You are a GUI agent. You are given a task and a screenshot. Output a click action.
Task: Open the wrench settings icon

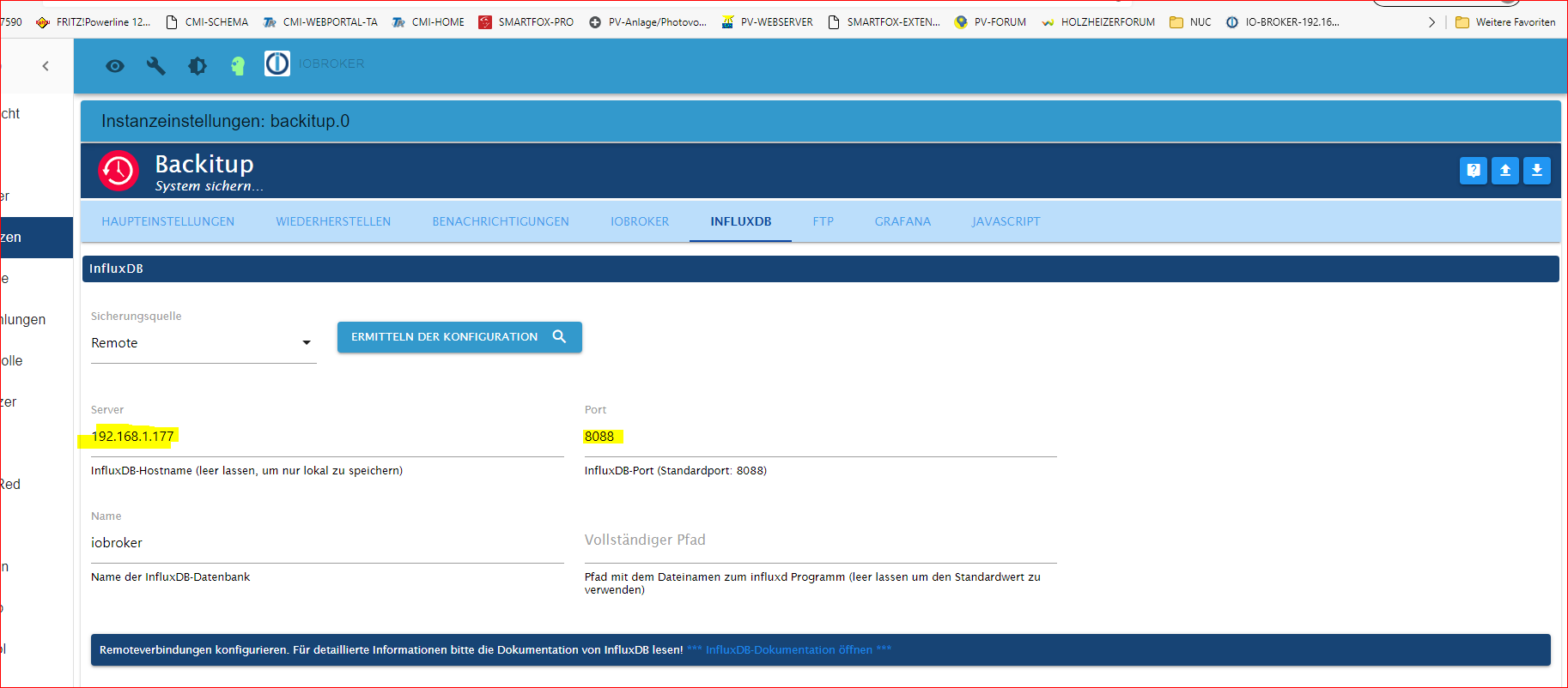155,66
